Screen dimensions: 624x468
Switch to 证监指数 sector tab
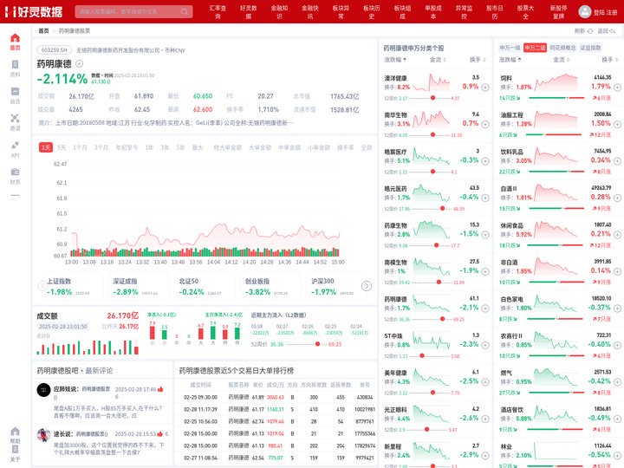590,48
